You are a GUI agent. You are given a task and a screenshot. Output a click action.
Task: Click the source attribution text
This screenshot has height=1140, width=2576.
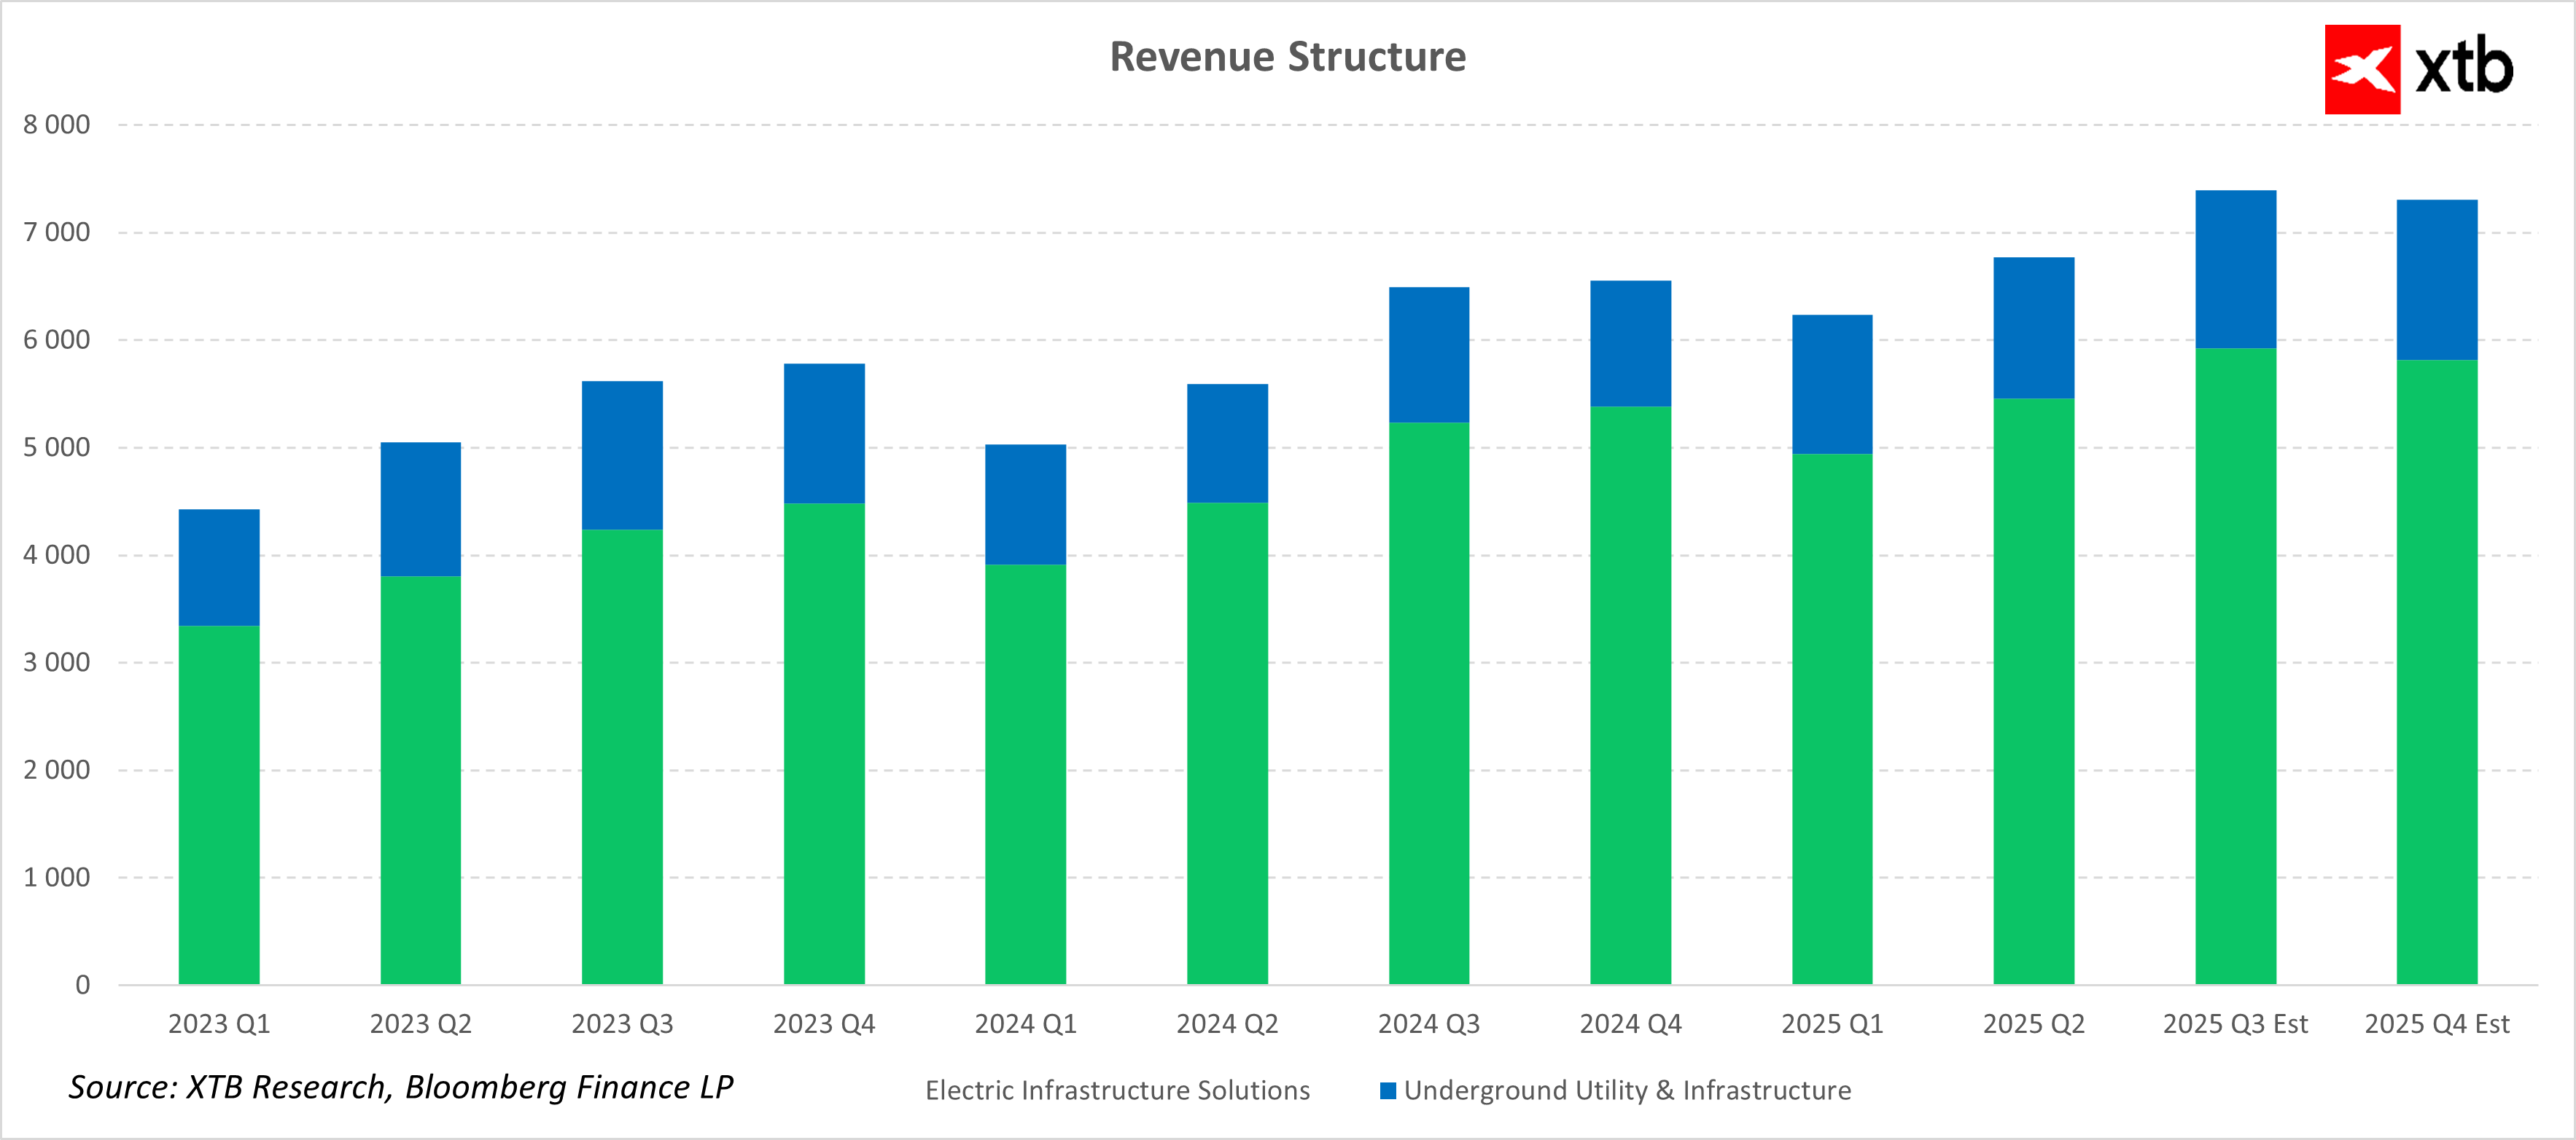pyautogui.click(x=400, y=1087)
